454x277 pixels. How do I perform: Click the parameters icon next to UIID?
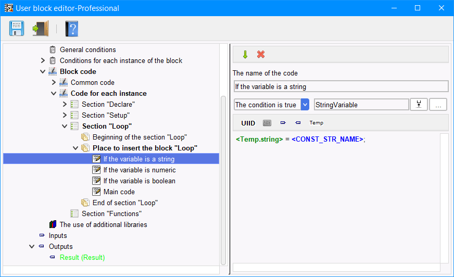point(267,123)
